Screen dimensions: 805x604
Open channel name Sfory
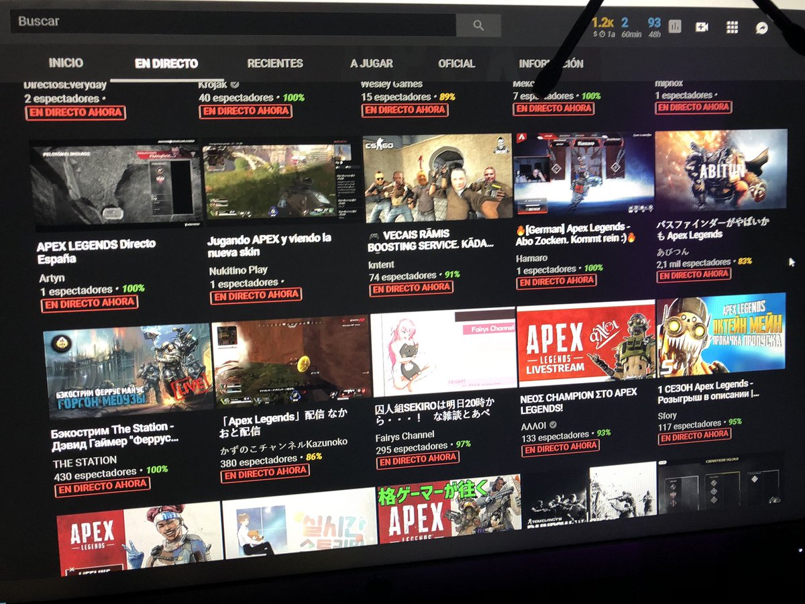pyautogui.click(x=667, y=415)
